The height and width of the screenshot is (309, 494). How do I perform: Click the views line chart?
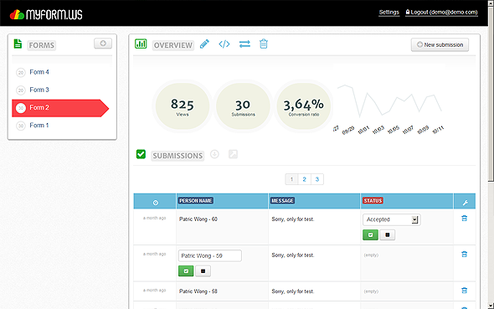pyautogui.click(x=389, y=100)
